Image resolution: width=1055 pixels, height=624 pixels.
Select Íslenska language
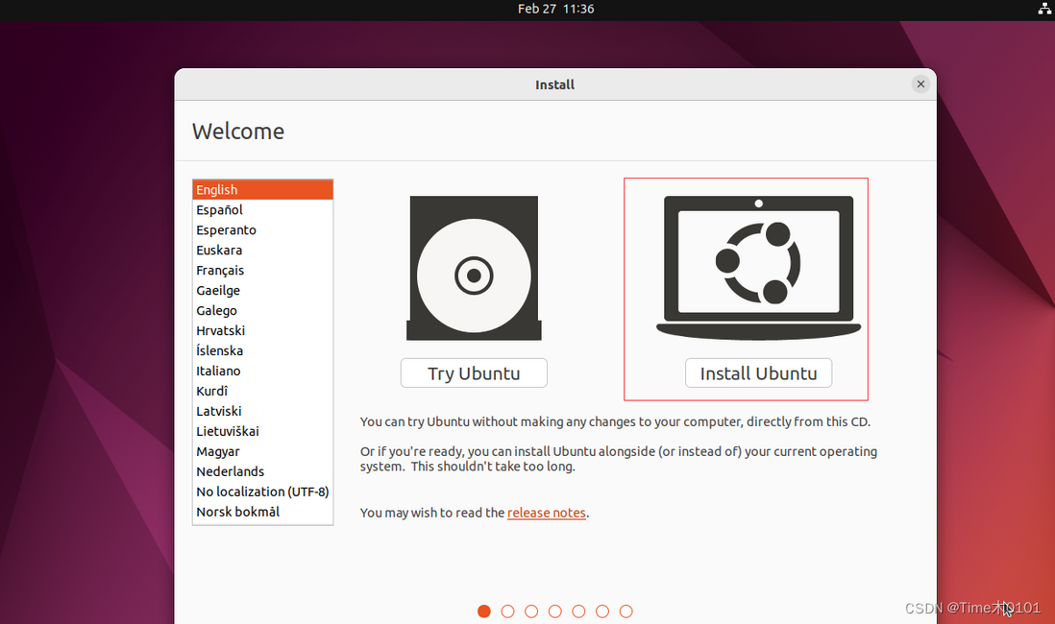coord(262,351)
